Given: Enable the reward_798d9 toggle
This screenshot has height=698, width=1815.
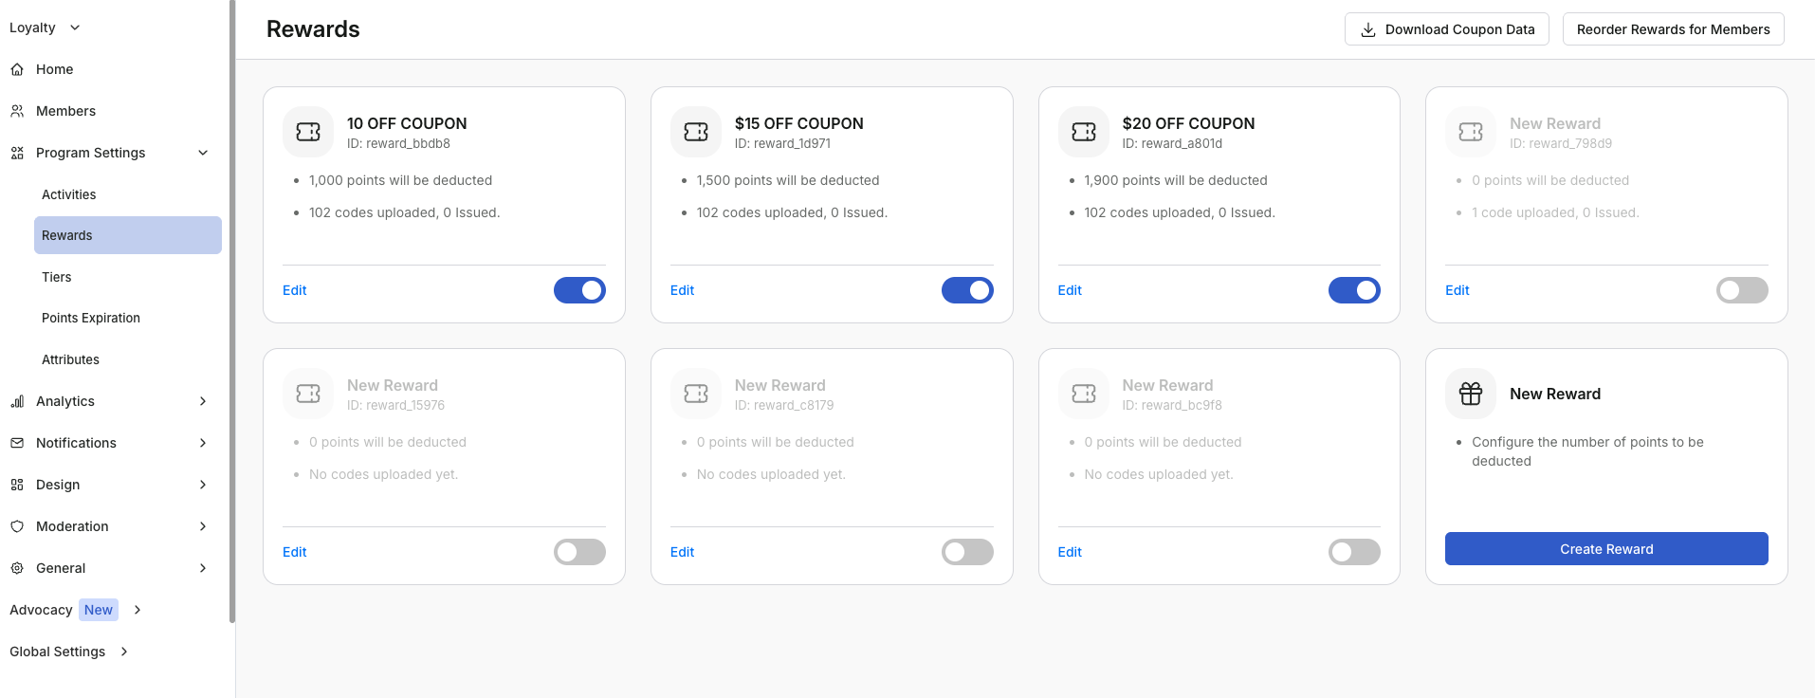Looking at the screenshot, I should pyautogui.click(x=1742, y=290).
